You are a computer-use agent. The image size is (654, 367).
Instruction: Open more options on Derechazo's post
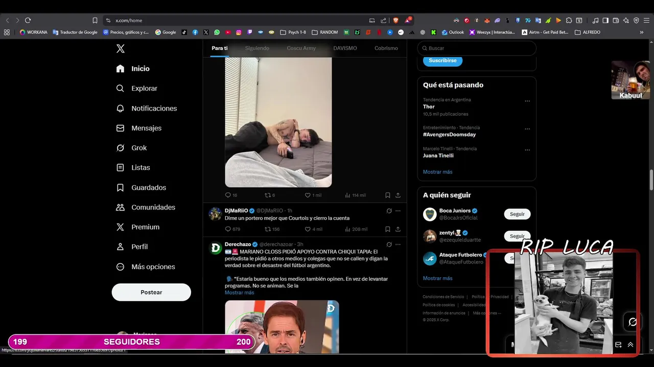click(x=398, y=245)
